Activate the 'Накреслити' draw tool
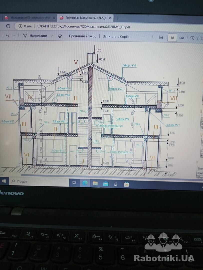The image size is (203, 270). 35,36
